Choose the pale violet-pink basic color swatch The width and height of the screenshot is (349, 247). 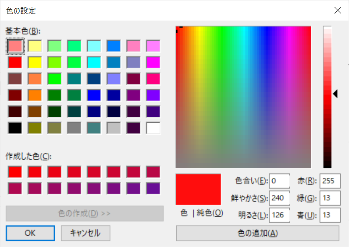click(x=153, y=46)
